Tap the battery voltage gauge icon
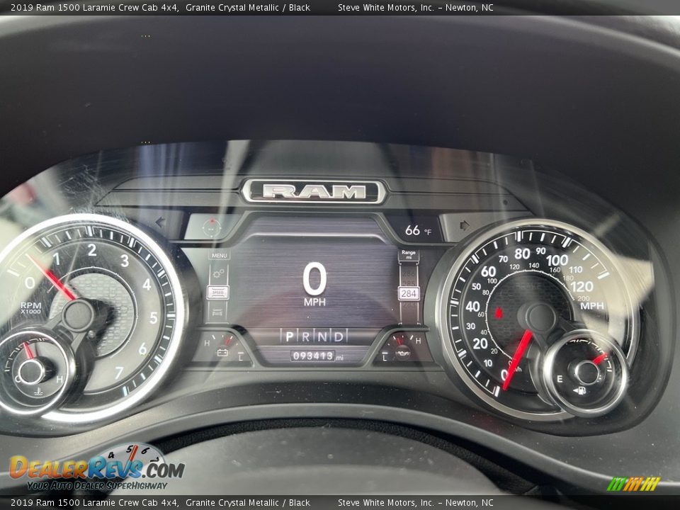680x510 pixels. [x=222, y=352]
